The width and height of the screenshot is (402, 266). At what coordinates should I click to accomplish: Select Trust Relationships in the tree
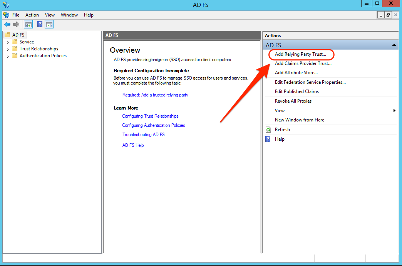tap(39, 49)
